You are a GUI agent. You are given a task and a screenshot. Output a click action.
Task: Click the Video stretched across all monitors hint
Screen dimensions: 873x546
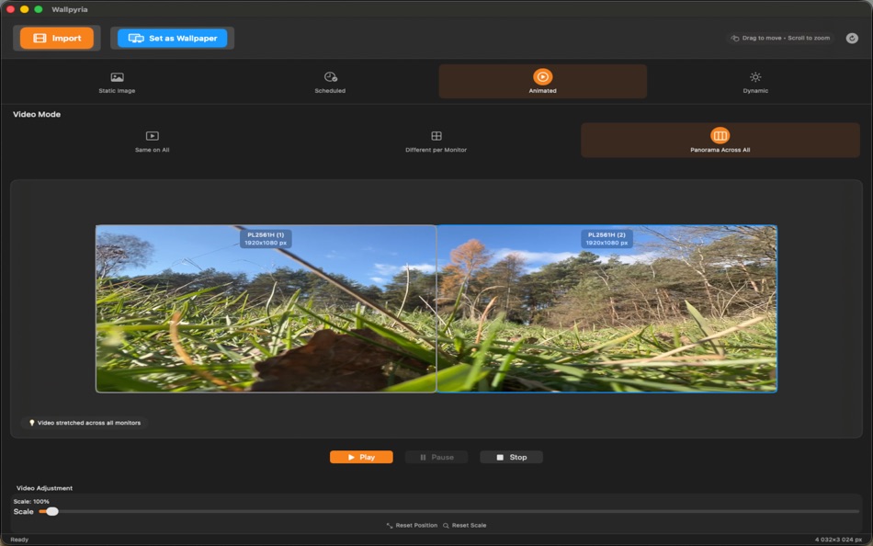[x=85, y=423]
